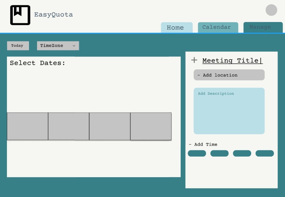Focus the Add Description text area
Image resolution: width=285 pixels, height=197 pixels.
(x=229, y=111)
